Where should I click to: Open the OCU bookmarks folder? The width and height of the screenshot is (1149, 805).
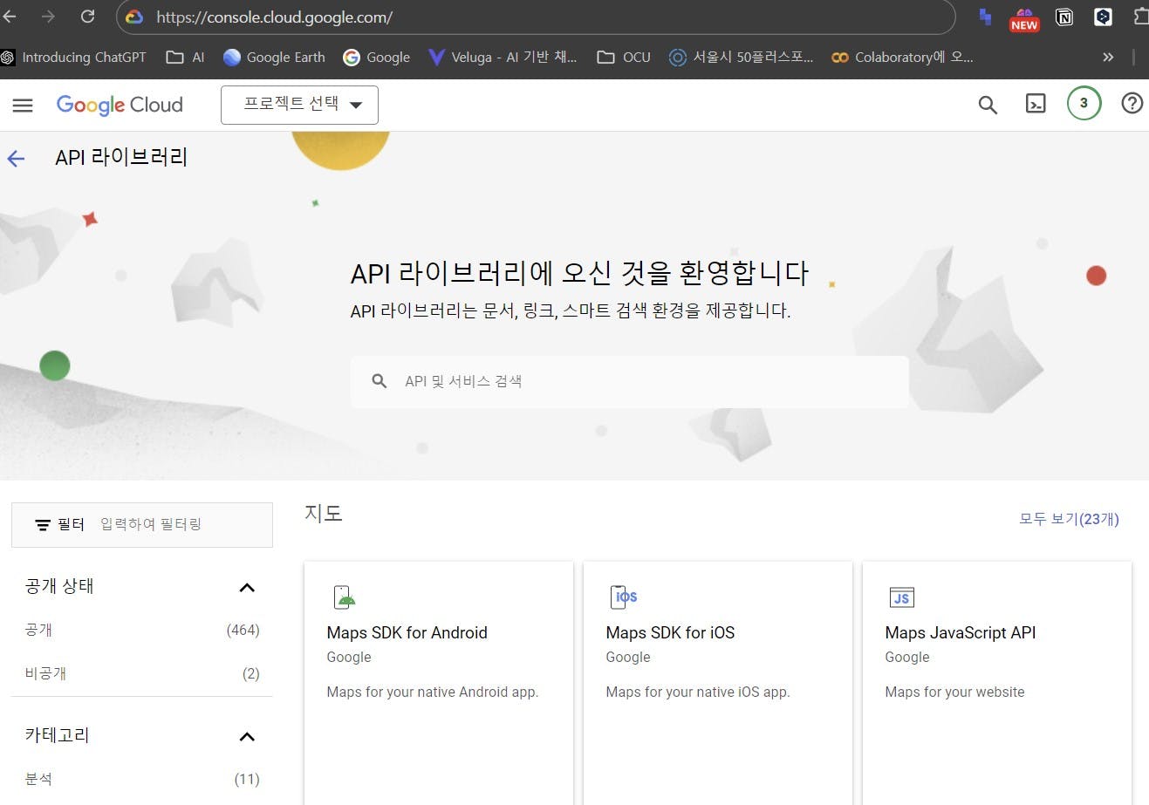click(624, 58)
